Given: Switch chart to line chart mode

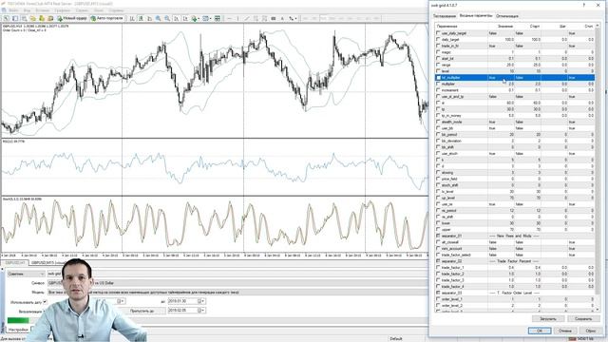Looking at the screenshot, I should (x=150, y=18).
